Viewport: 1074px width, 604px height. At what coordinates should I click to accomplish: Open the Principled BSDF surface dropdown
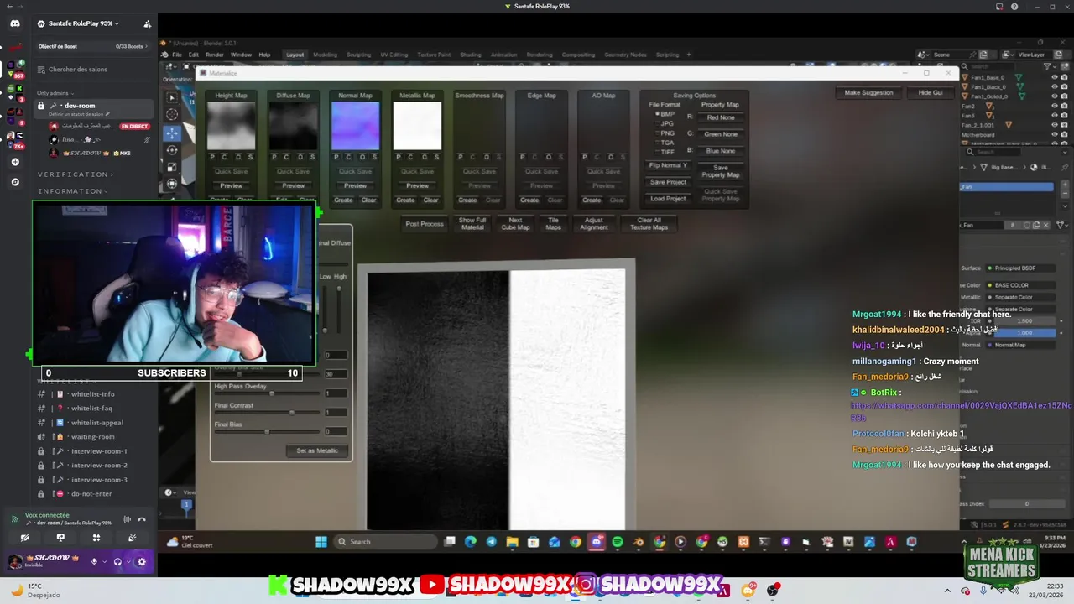[x=1021, y=268]
